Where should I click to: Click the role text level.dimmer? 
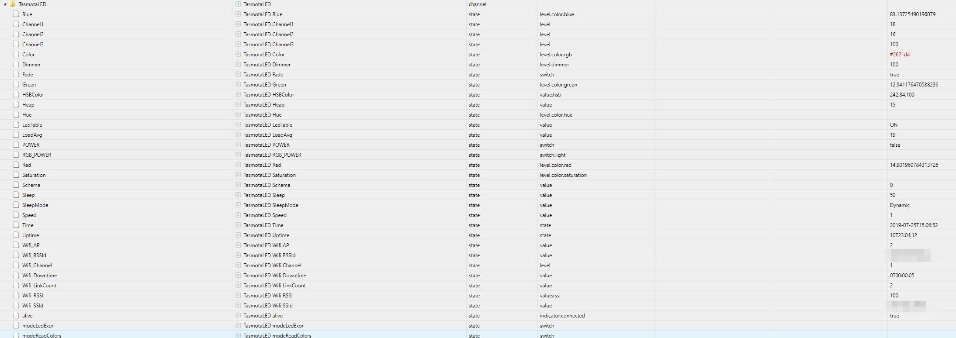(x=554, y=64)
